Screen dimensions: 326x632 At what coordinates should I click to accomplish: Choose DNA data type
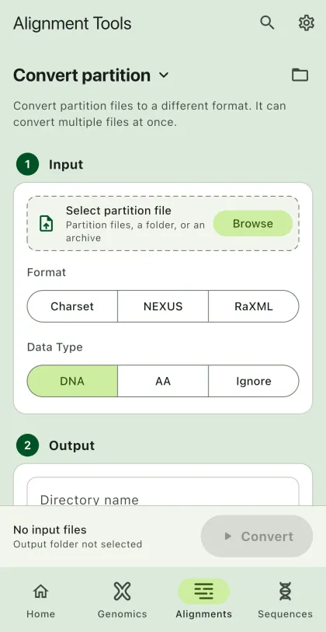[72, 381]
